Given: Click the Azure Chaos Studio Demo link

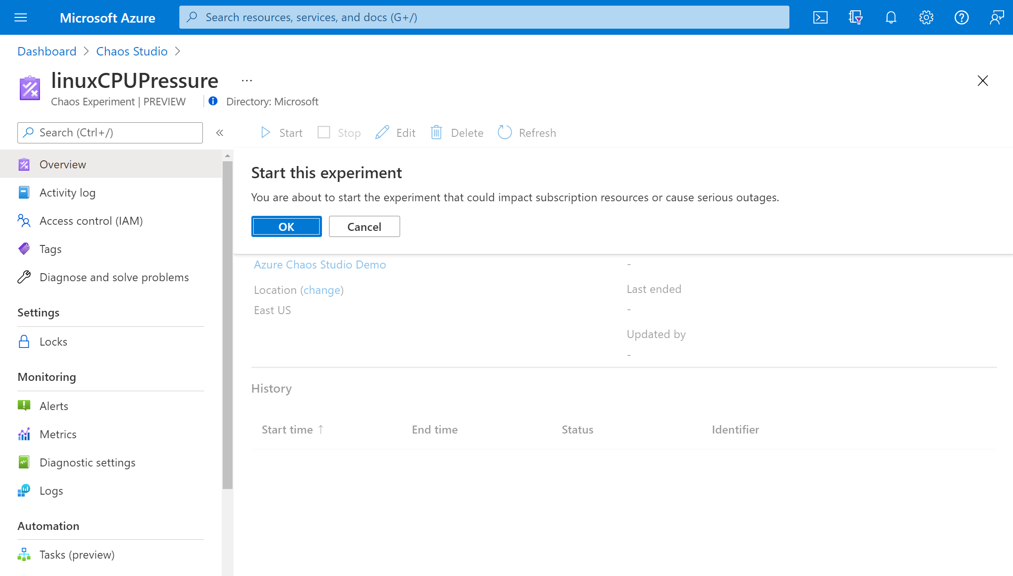Looking at the screenshot, I should (320, 264).
